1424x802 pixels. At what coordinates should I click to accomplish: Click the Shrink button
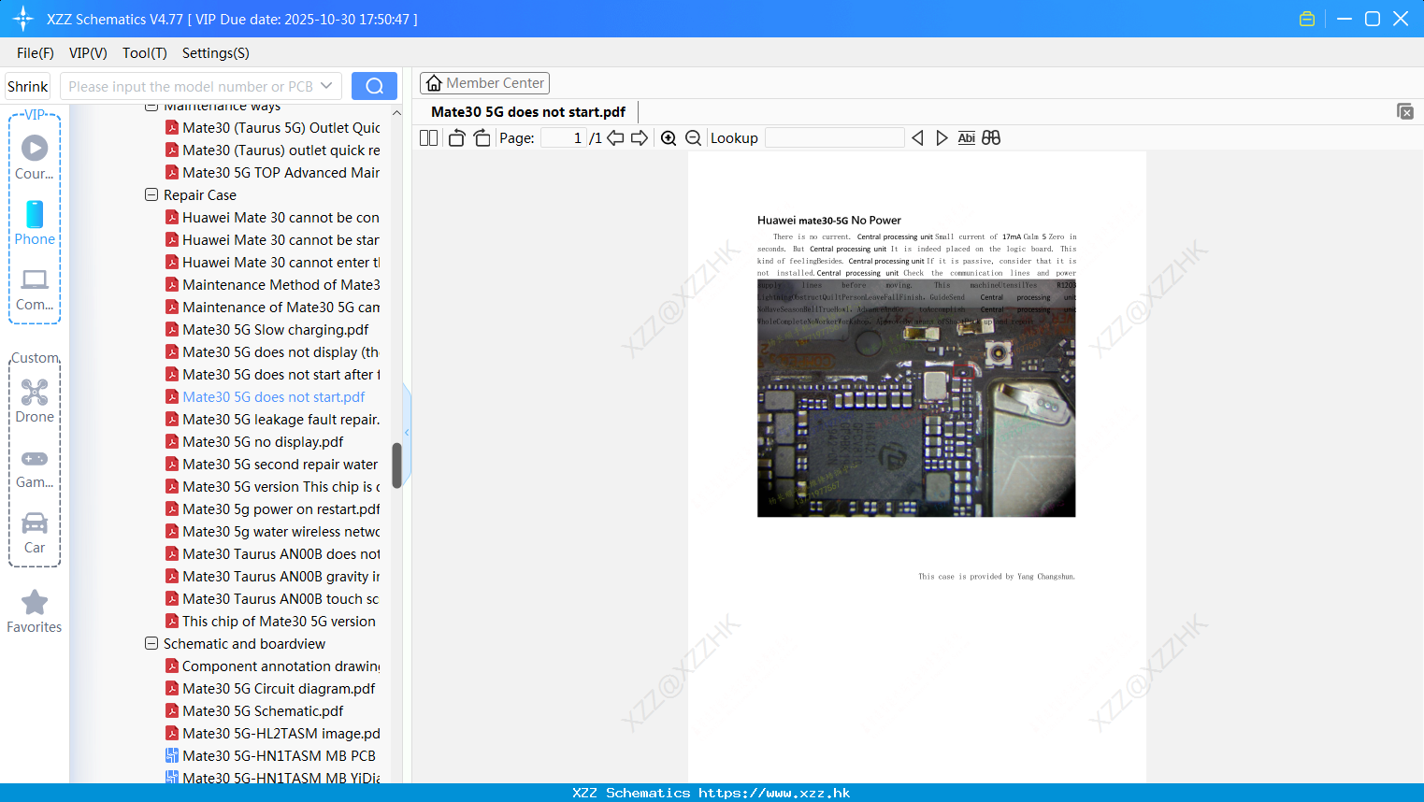click(x=28, y=86)
